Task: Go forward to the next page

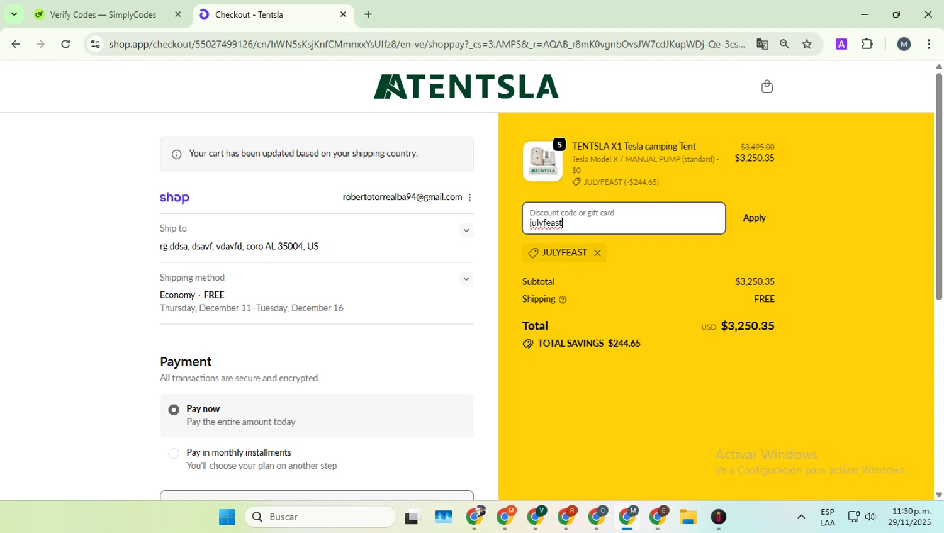Action: coord(40,44)
